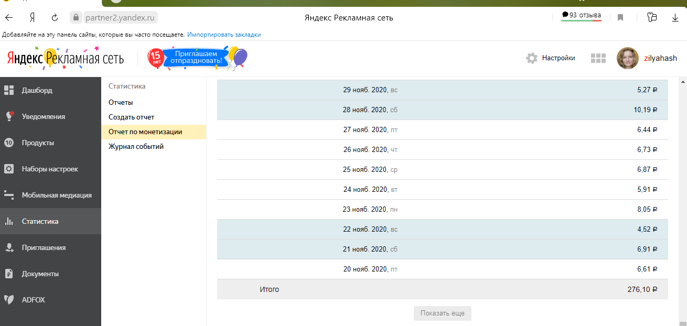
Task: Click the Настройки gear icon
Action: click(532, 58)
